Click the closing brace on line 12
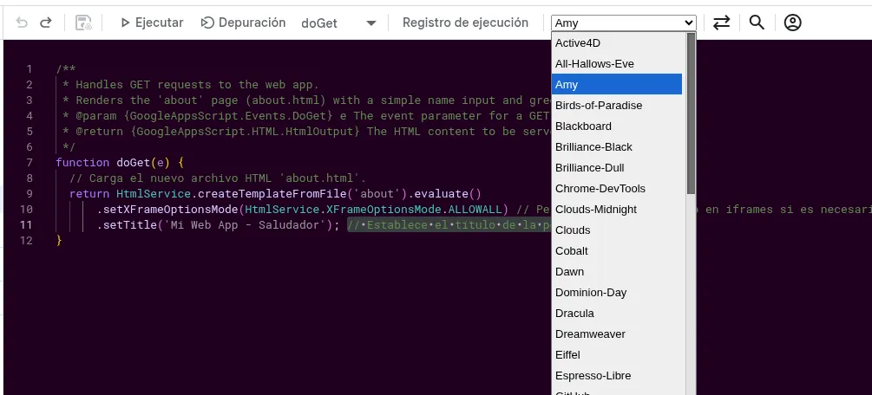This screenshot has height=395, width=872. coord(59,241)
